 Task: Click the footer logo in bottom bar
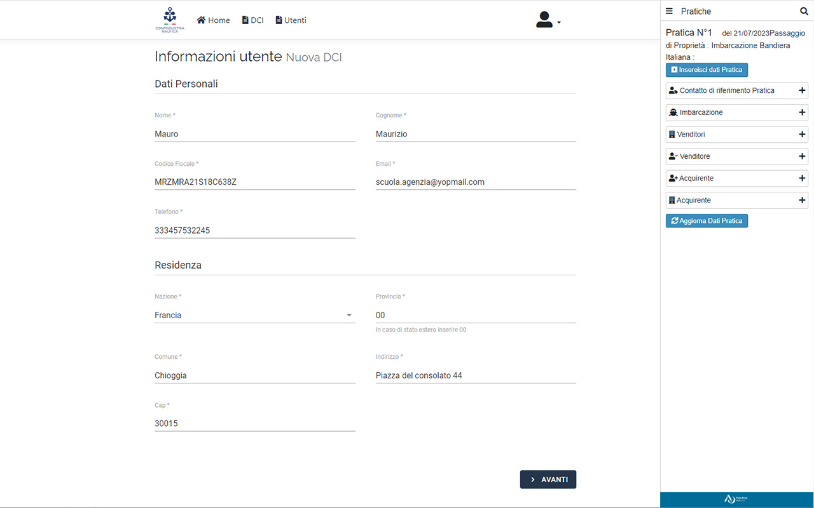tap(736, 499)
